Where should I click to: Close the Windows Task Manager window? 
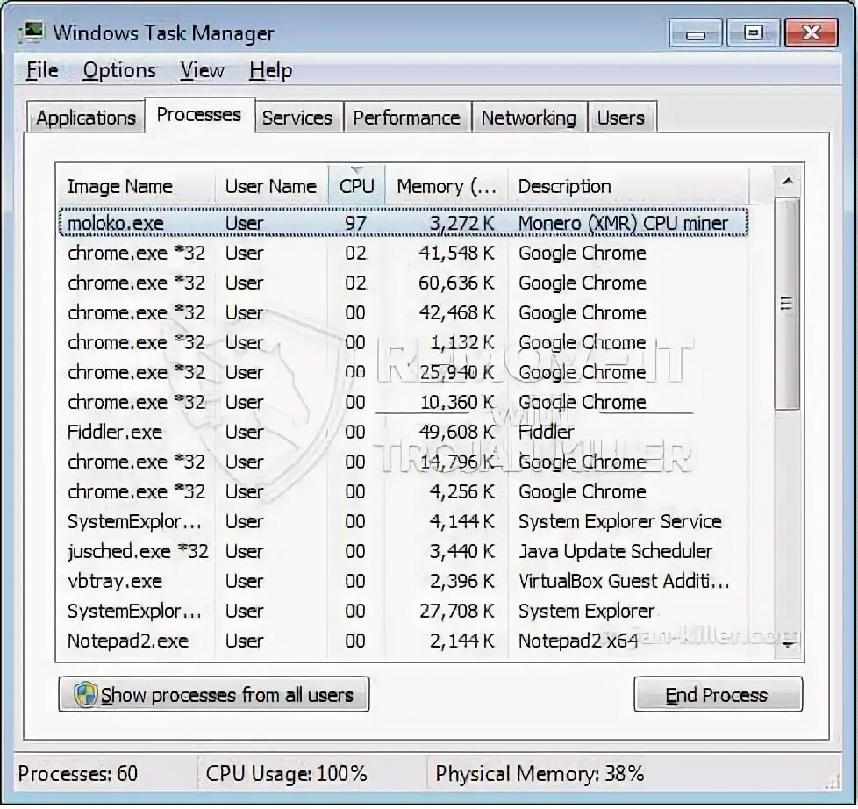tap(812, 32)
